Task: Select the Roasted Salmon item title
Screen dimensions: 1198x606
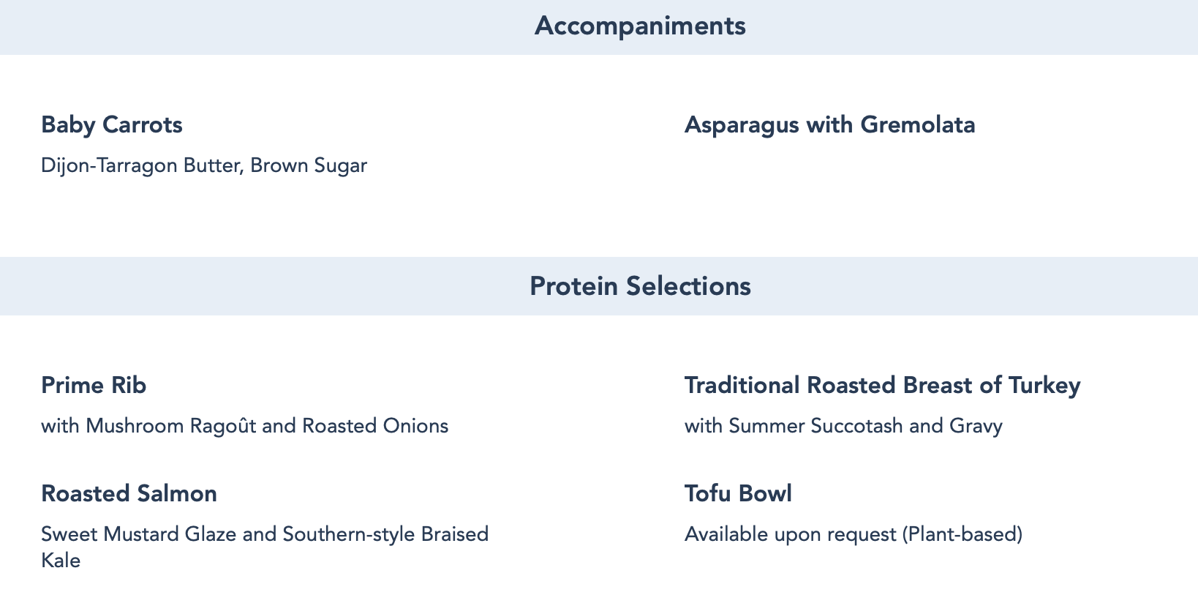Action: (x=129, y=494)
